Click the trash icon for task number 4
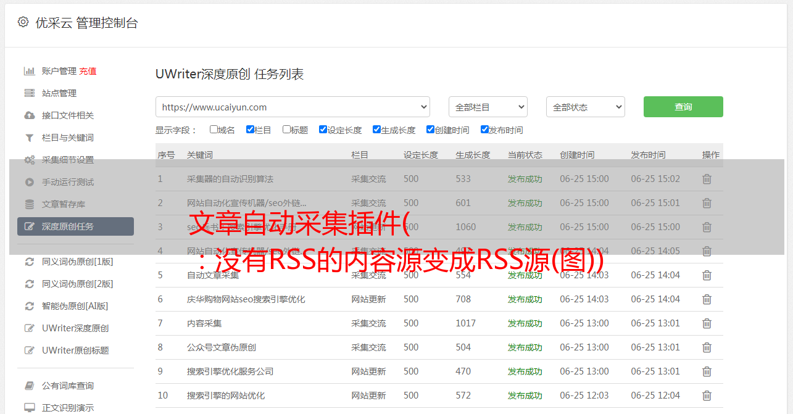The image size is (793, 414). (x=707, y=251)
